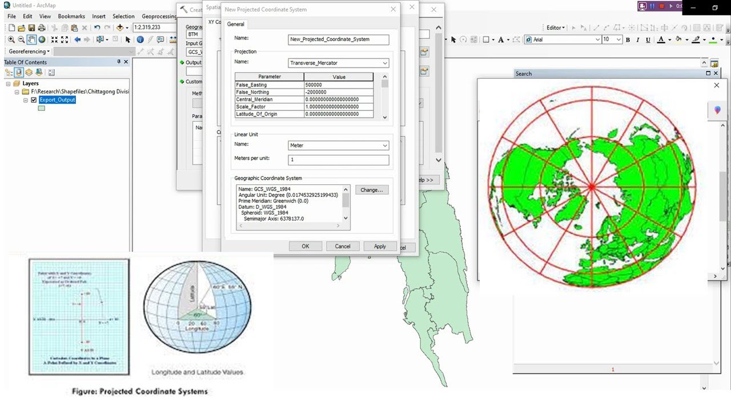Viewport: 731px width, 411px height.
Task: Click the Underline formatting button
Action: point(648,39)
